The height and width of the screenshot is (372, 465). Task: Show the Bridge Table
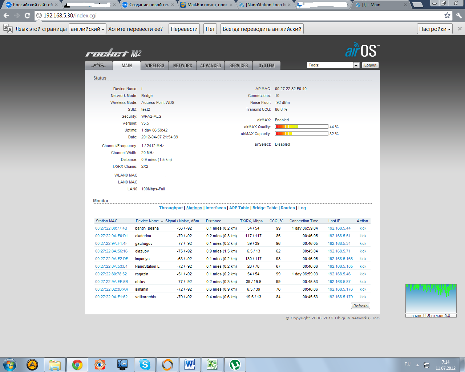pos(265,208)
